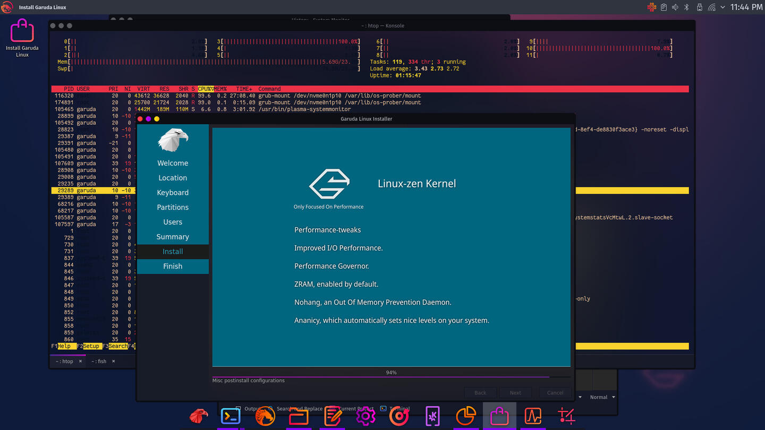This screenshot has width=765, height=430.
Task: Select Keyboard step in installer sidebar
Action: click(173, 193)
